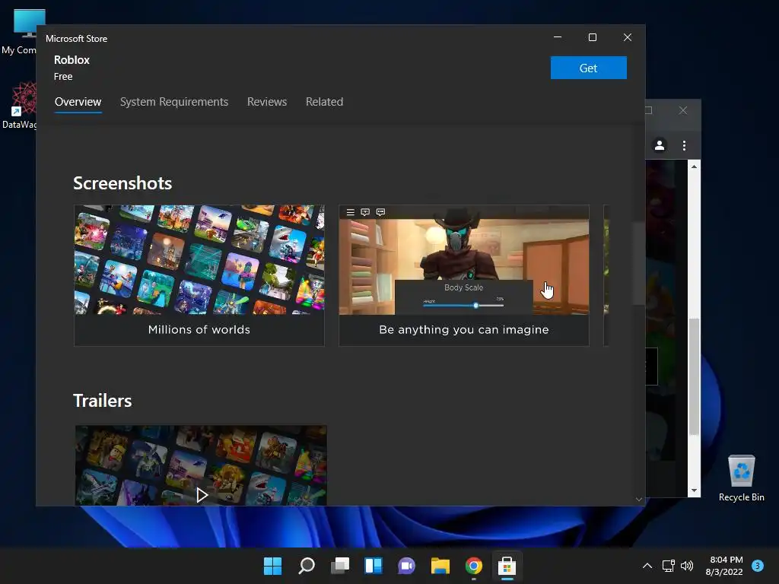
Task: Click the profile icon in the background browser window
Action: [x=660, y=145]
